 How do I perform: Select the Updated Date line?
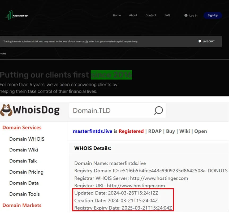[x=116, y=193]
